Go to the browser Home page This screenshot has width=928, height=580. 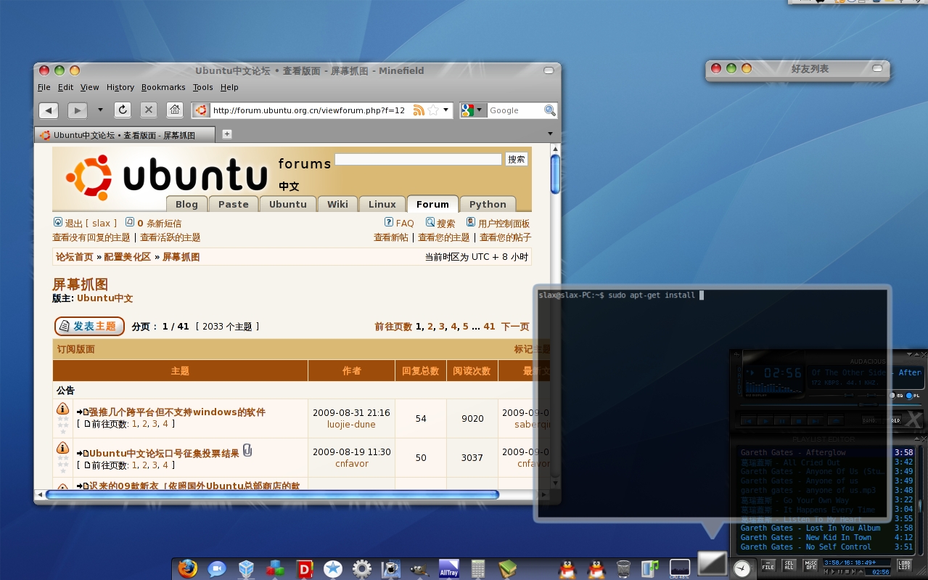[174, 110]
